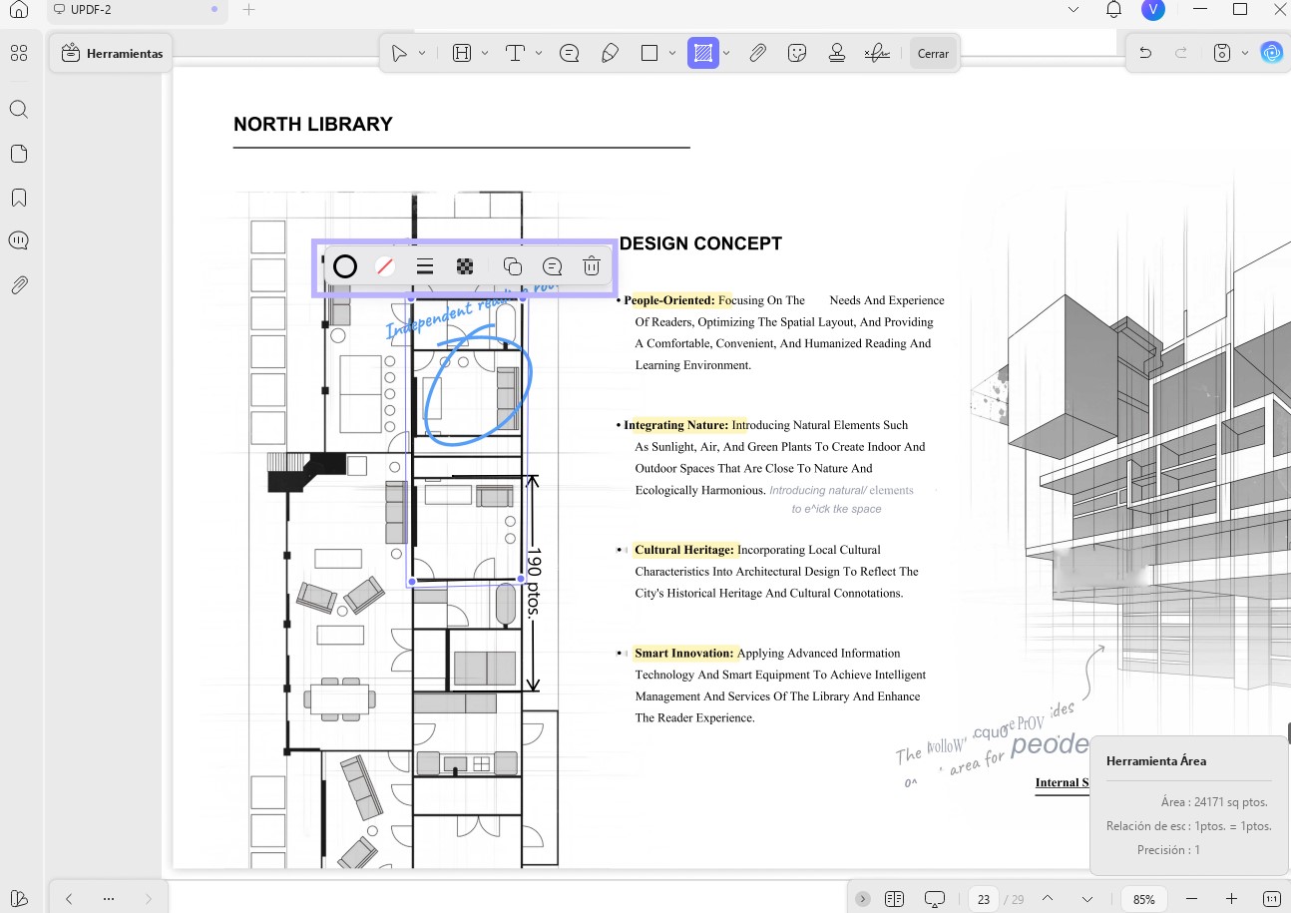Open the text tool dropdown arrow
Image resolution: width=1291 pixels, height=913 pixels.
pyautogui.click(x=539, y=53)
